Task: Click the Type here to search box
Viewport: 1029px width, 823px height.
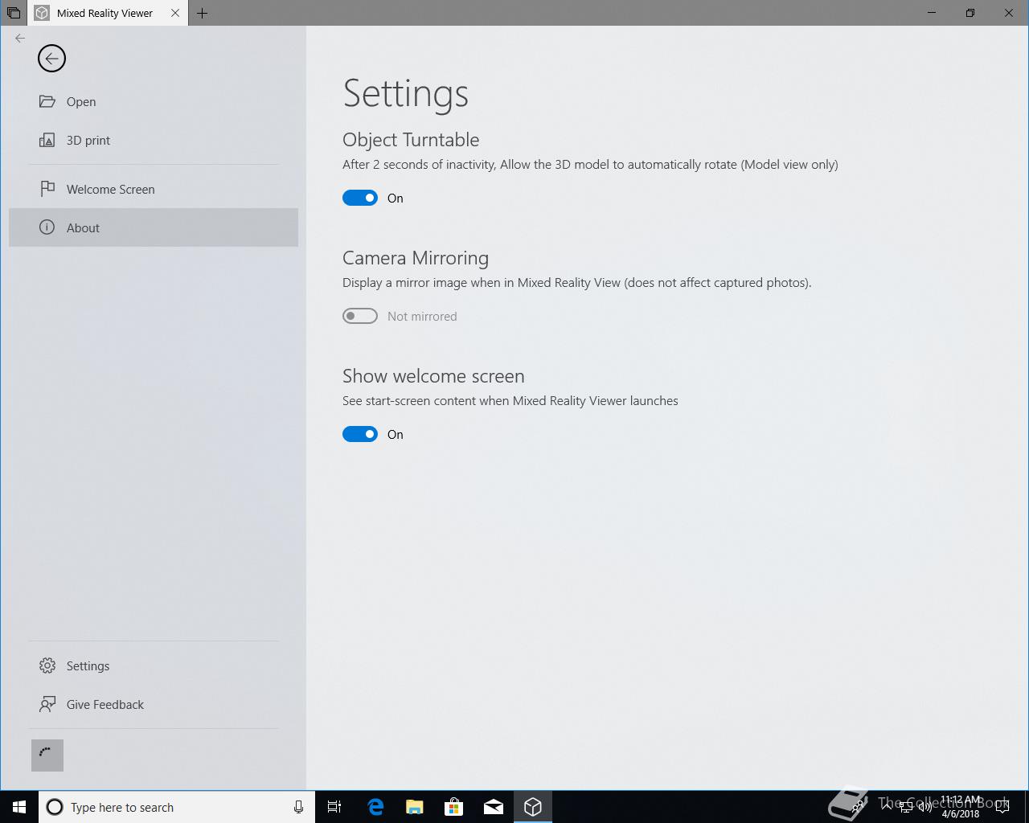Action: (x=177, y=807)
